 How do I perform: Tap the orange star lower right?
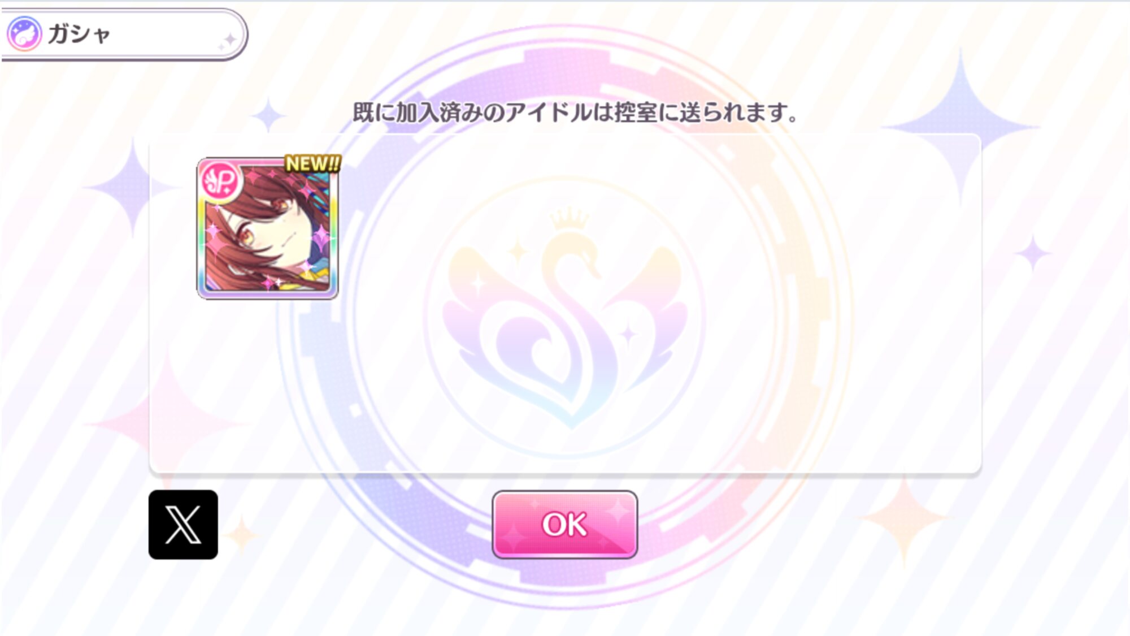click(904, 517)
